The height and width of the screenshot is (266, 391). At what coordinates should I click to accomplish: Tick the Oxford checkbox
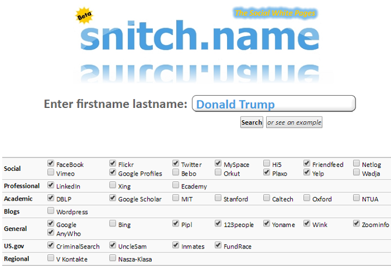click(x=307, y=198)
